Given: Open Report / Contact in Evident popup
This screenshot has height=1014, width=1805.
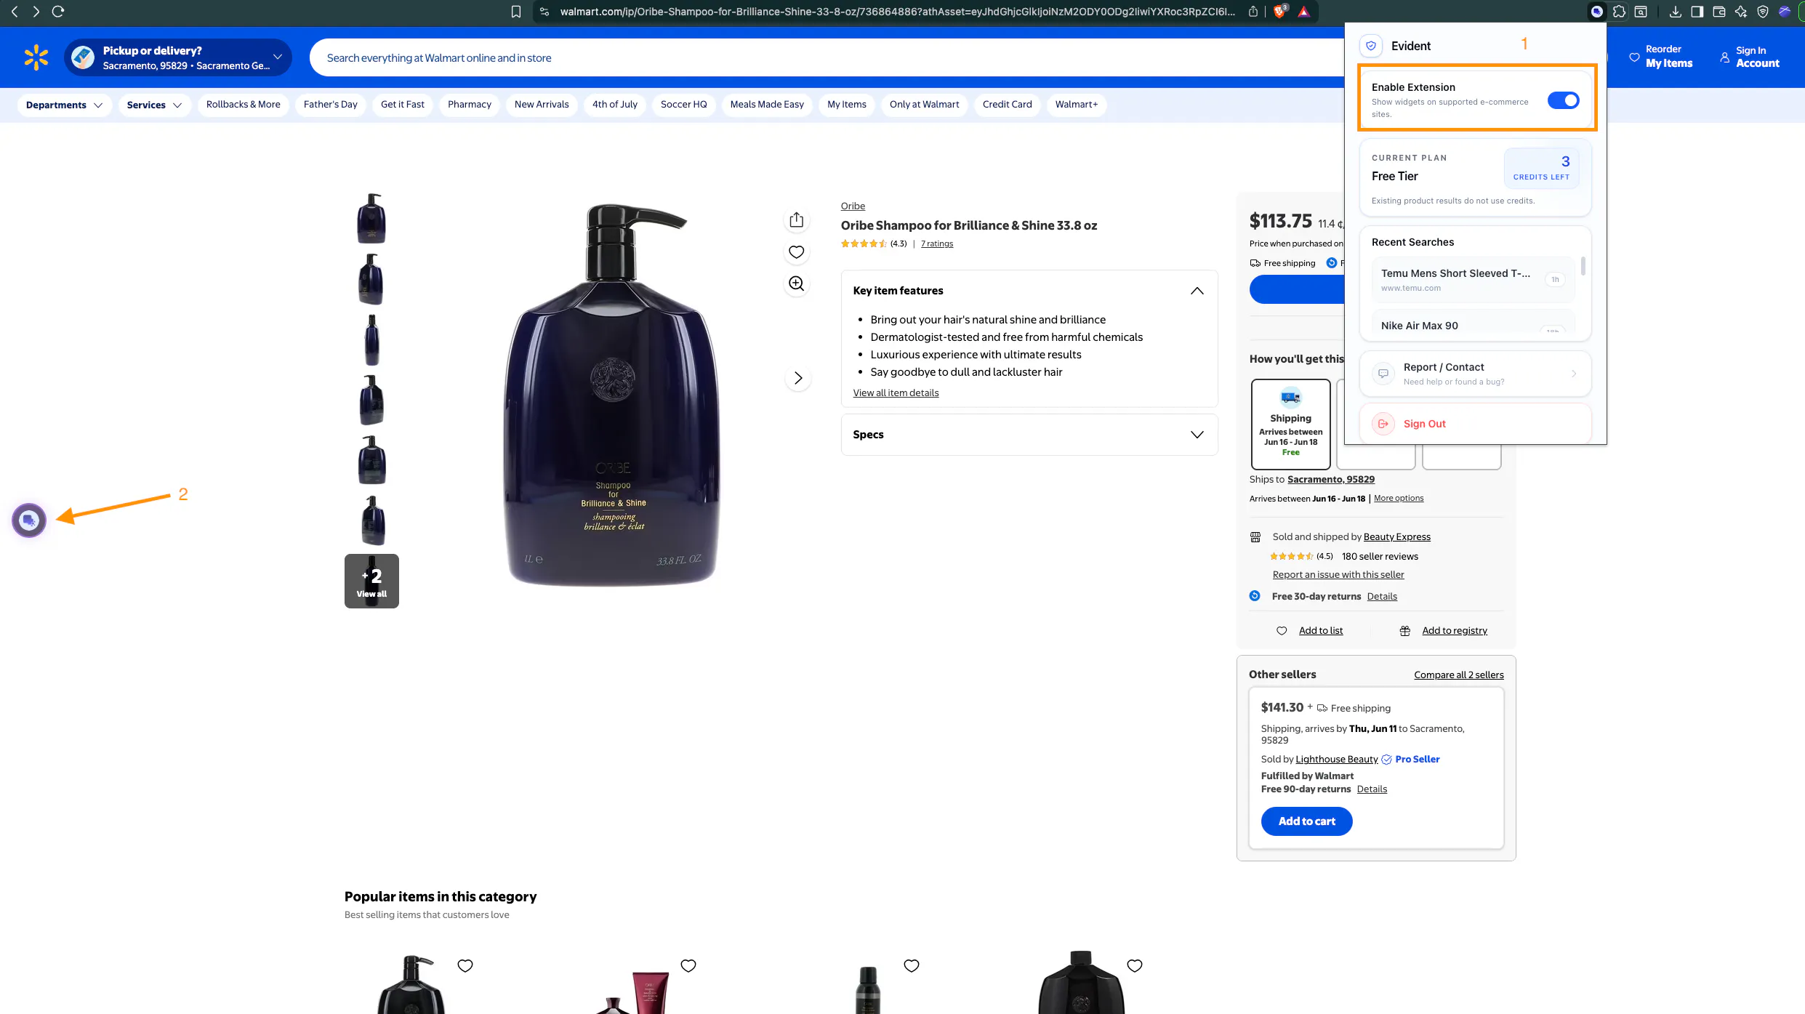Looking at the screenshot, I should 1475,374.
